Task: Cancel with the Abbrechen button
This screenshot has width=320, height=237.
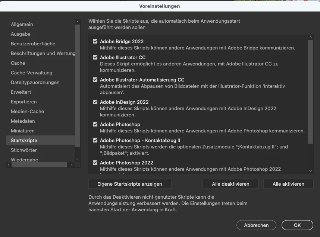Action: pyautogui.click(x=256, y=225)
